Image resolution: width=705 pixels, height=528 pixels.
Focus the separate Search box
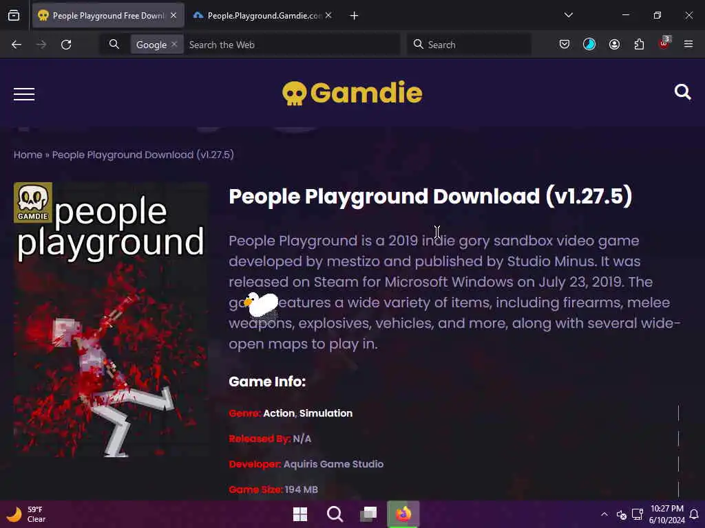coord(469,45)
